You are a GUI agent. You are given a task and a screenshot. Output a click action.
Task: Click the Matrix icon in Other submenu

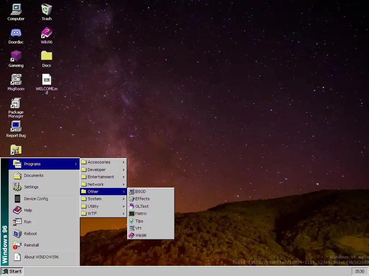(x=131, y=213)
